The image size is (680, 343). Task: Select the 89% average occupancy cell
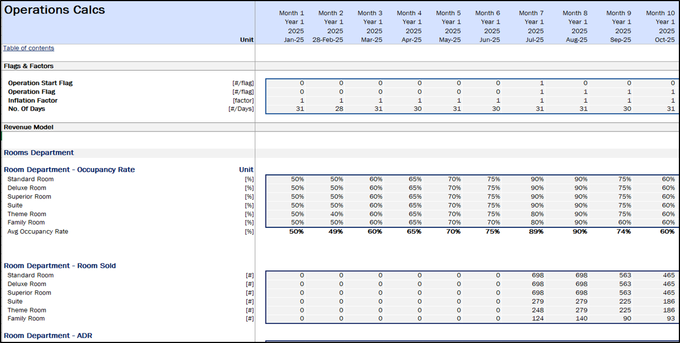click(x=537, y=232)
